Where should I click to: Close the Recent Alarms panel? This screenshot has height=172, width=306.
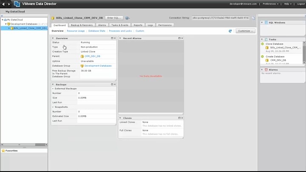coord(182,38)
